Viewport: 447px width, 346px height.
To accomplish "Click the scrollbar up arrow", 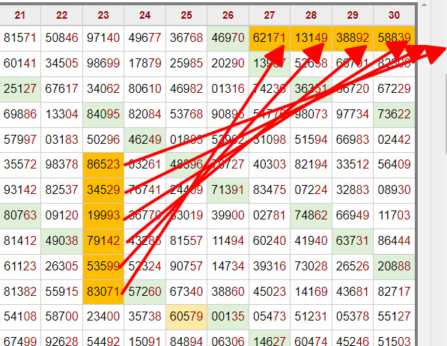I will point(424,4).
